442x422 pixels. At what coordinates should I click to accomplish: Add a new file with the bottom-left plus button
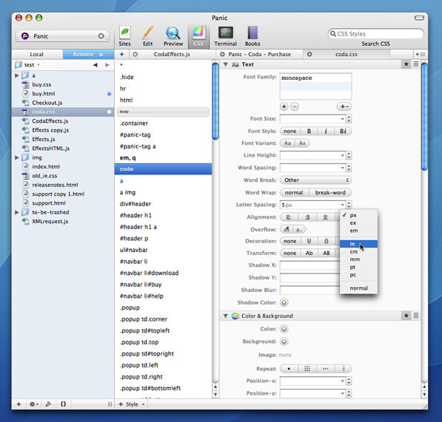19,404
